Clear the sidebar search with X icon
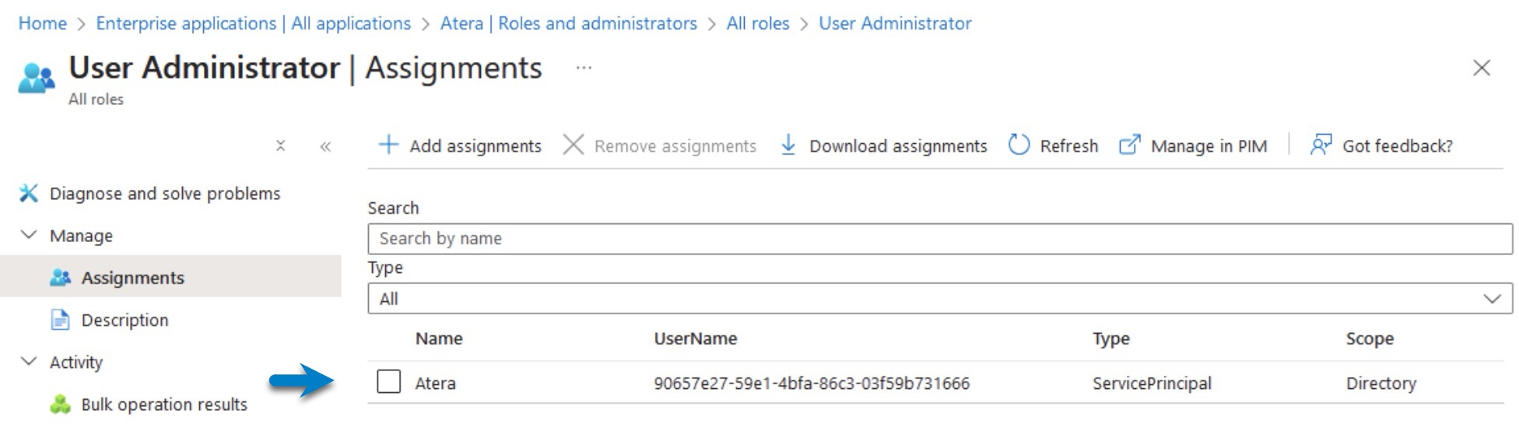1519x431 pixels. (x=281, y=145)
